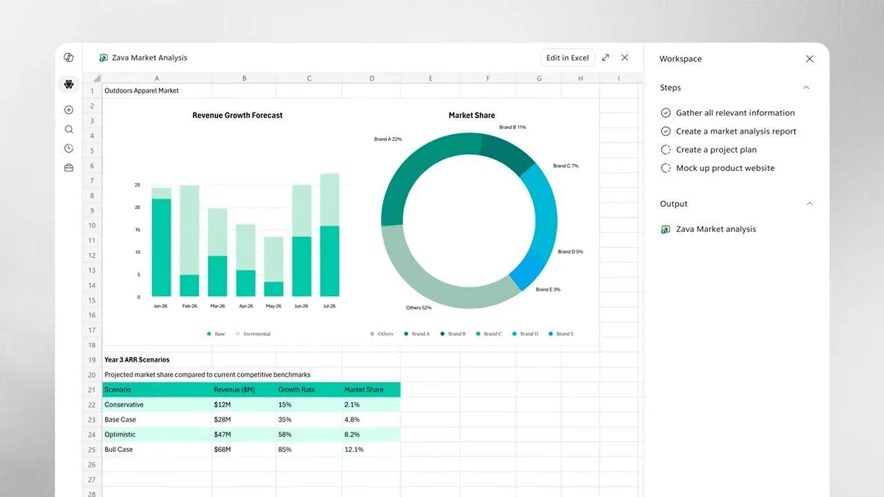
Task: Select the '2.1%' market share cell
Action: click(372, 405)
